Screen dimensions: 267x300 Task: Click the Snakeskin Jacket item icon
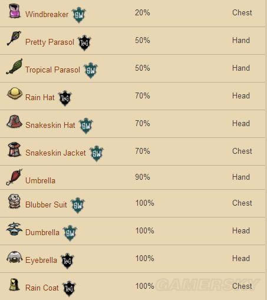click(14, 150)
